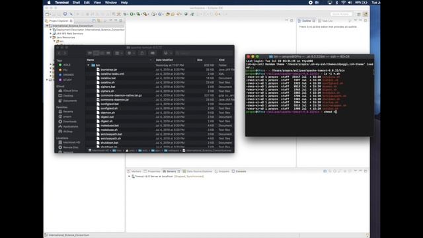Switch Finder to gallery view
The width and height of the screenshot is (423, 238).
[108, 53]
